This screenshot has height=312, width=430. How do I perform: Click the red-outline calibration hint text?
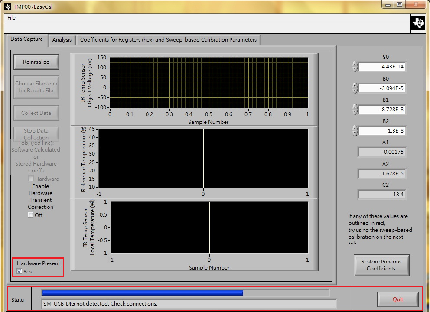(x=380, y=230)
